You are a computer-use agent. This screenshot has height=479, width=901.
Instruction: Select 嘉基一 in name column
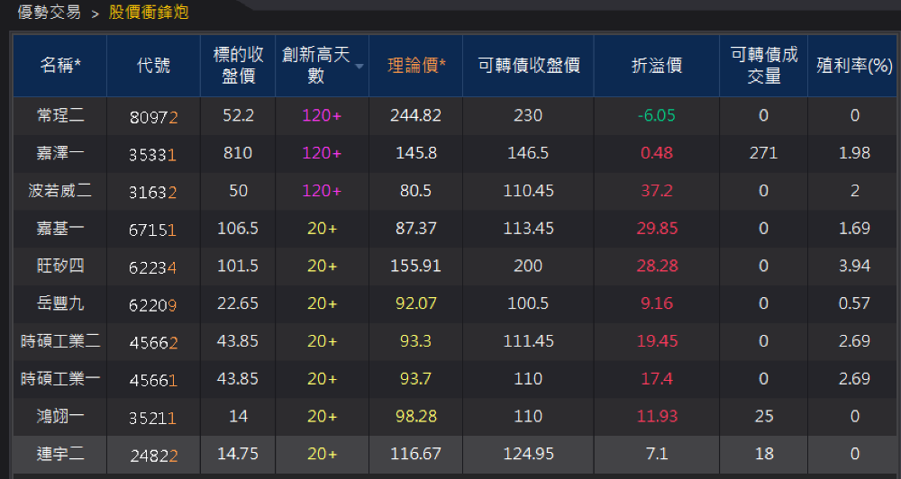tap(60, 228)
